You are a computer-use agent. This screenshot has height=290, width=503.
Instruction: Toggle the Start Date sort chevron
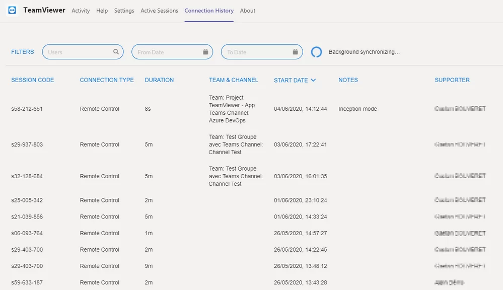tap(313, 80)
